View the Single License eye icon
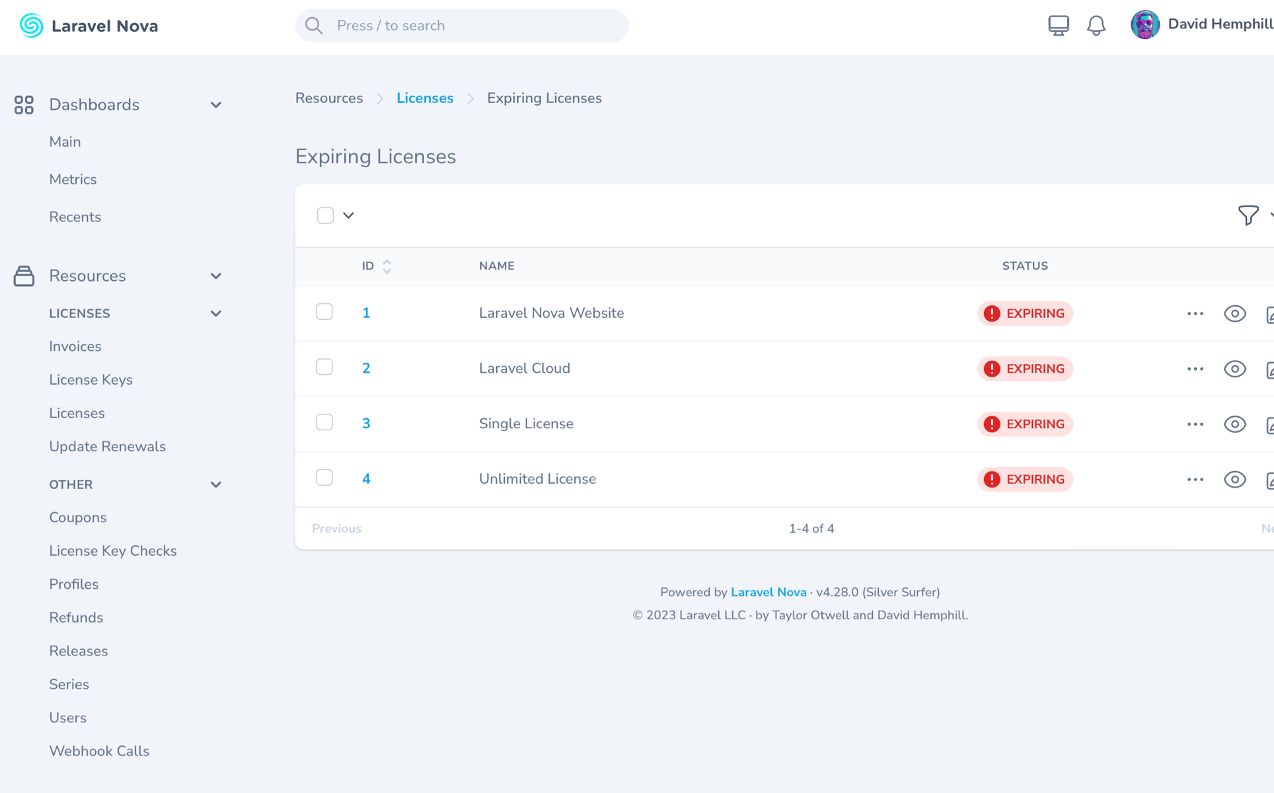The image size is (1274, 793). tap(1234, 424)
